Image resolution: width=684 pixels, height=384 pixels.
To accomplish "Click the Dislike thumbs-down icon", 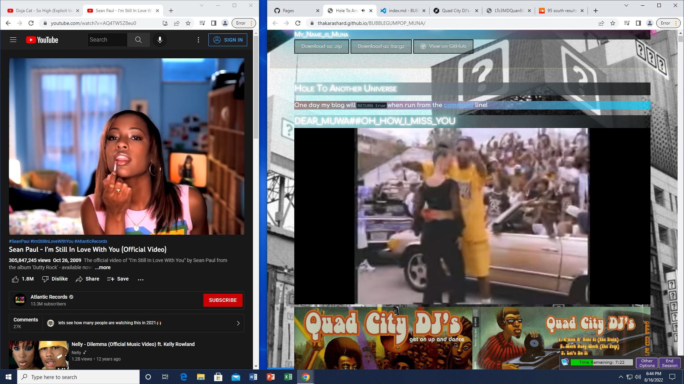I will pos(45,279).
